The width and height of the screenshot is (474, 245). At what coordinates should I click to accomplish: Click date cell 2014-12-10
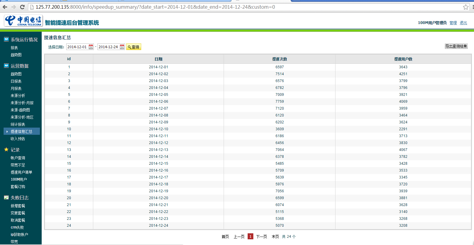158,129
